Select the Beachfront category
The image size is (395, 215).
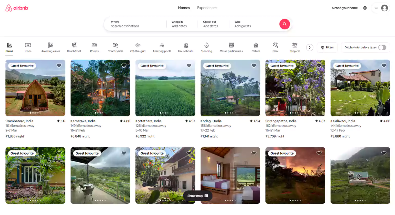(x=74, y=47)
